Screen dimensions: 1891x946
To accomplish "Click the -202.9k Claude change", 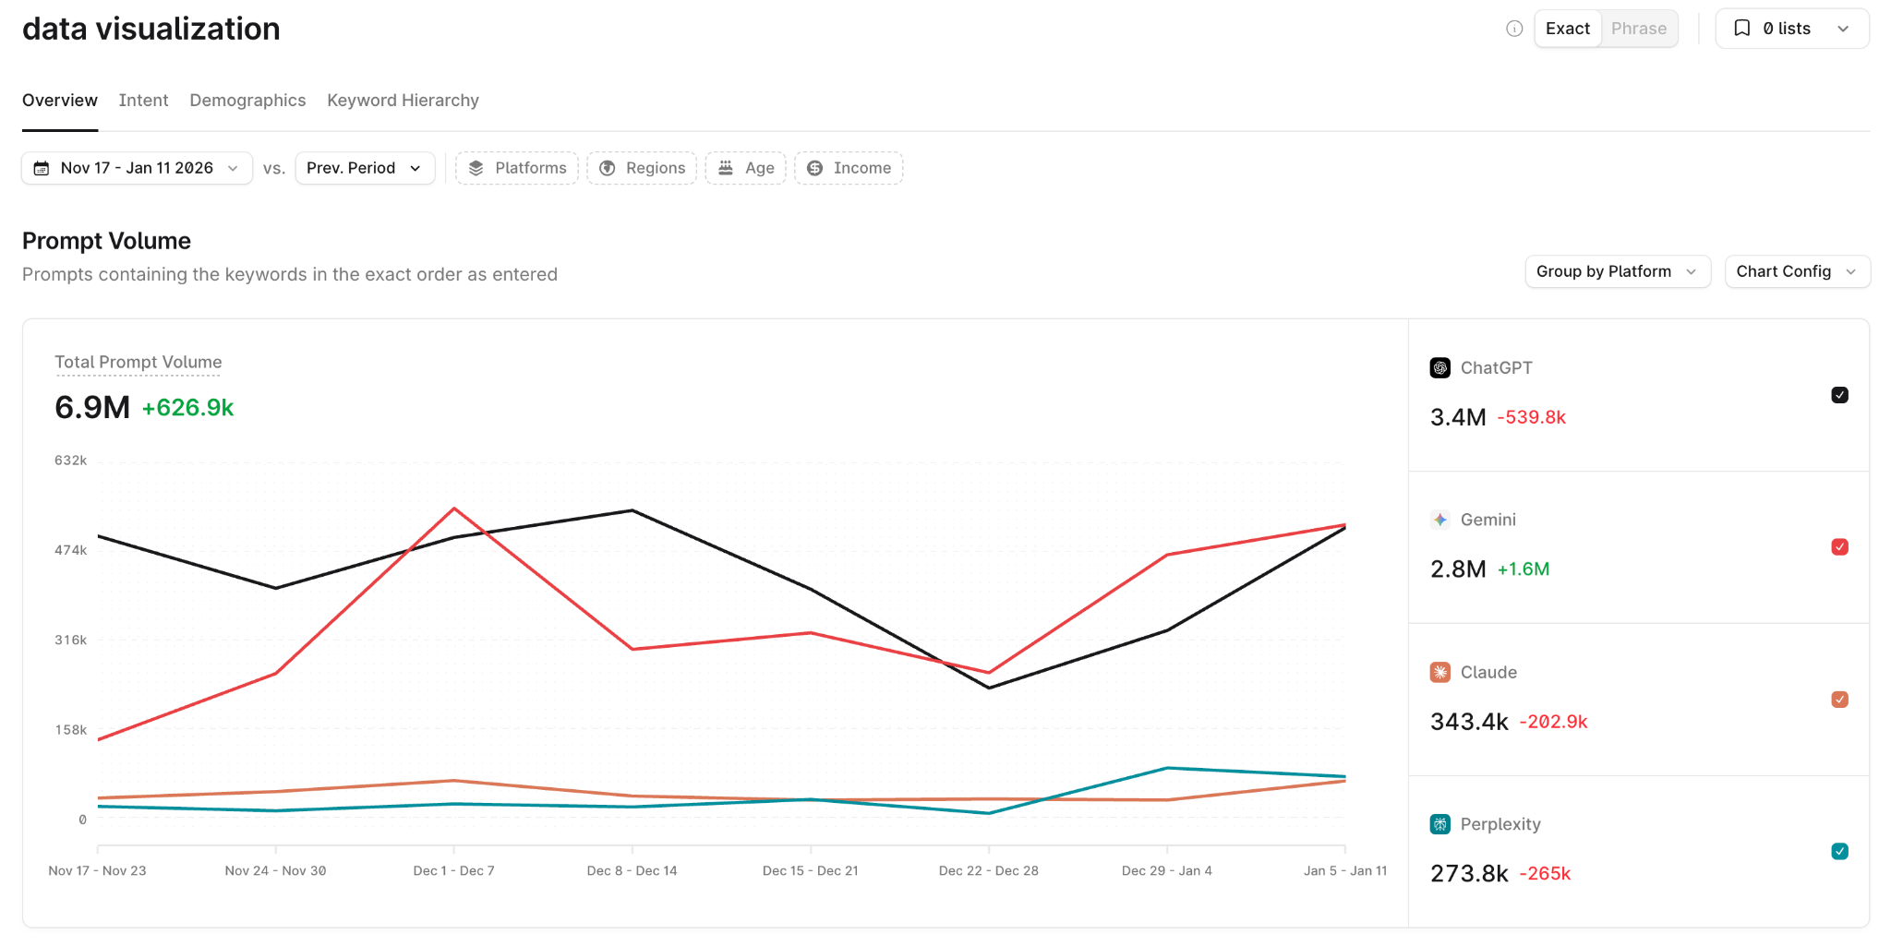I will click(x=1553, y=722).
